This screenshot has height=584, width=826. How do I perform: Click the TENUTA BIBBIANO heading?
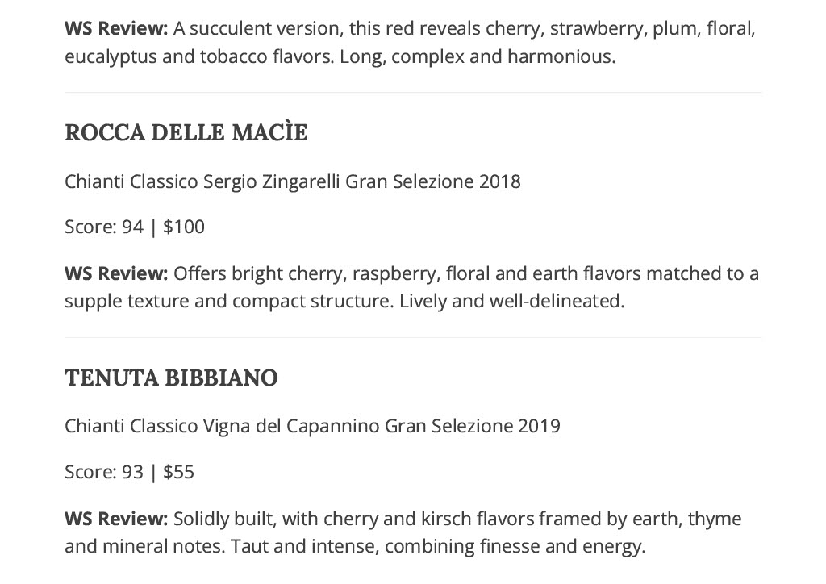(171, 378)
